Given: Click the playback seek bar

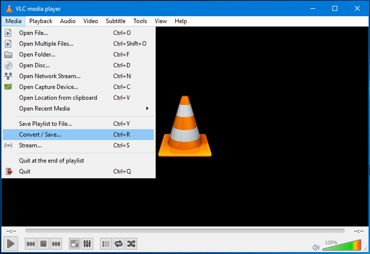Looking at the screenshot, I should tap(185, 230).
